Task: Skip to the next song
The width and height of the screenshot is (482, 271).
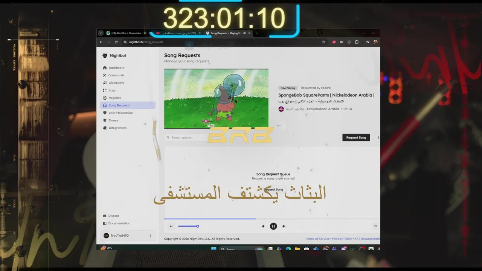Action: tap(284, 226)
